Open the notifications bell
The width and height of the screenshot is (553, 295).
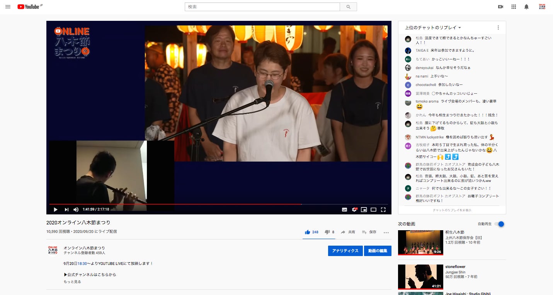(x=526, y=7)
